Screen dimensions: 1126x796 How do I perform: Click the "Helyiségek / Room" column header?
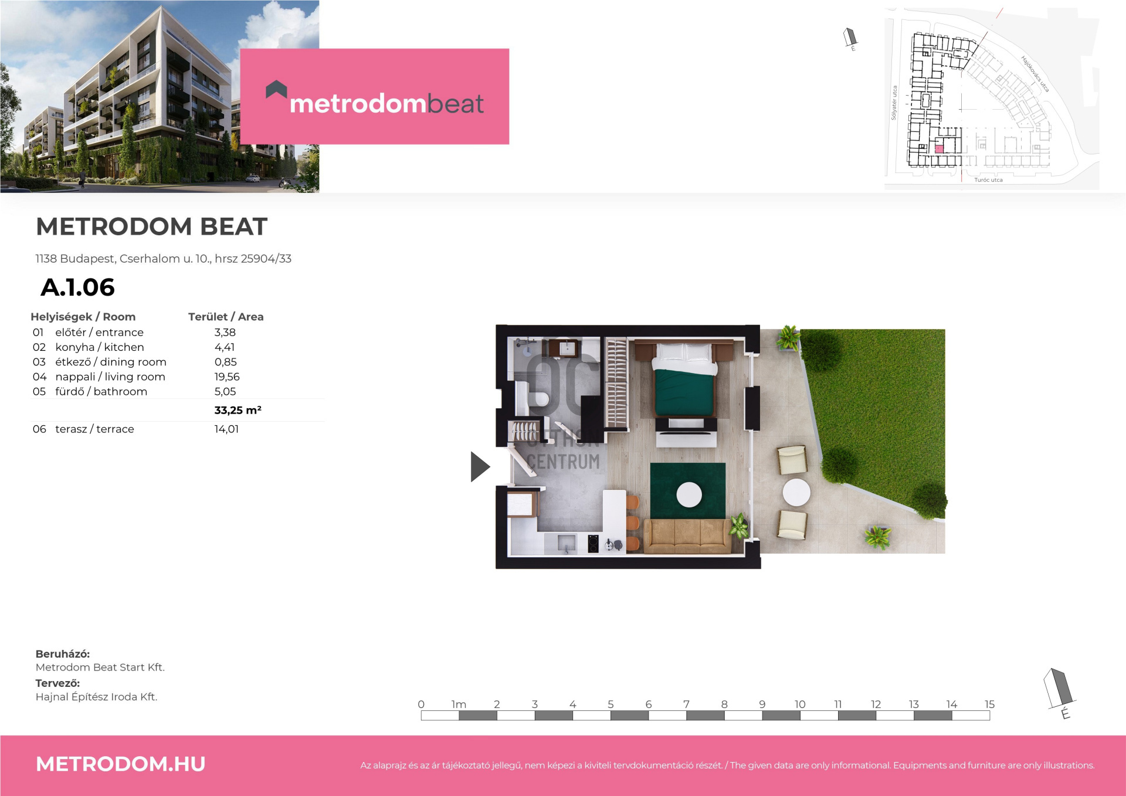[x=83, y=317]
